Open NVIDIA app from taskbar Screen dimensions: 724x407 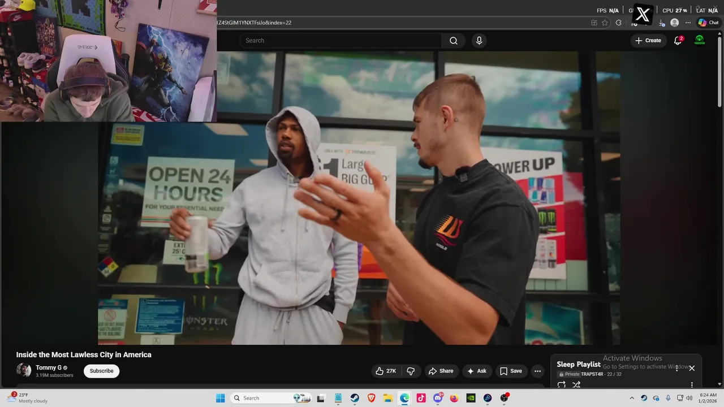click(471, 398)
